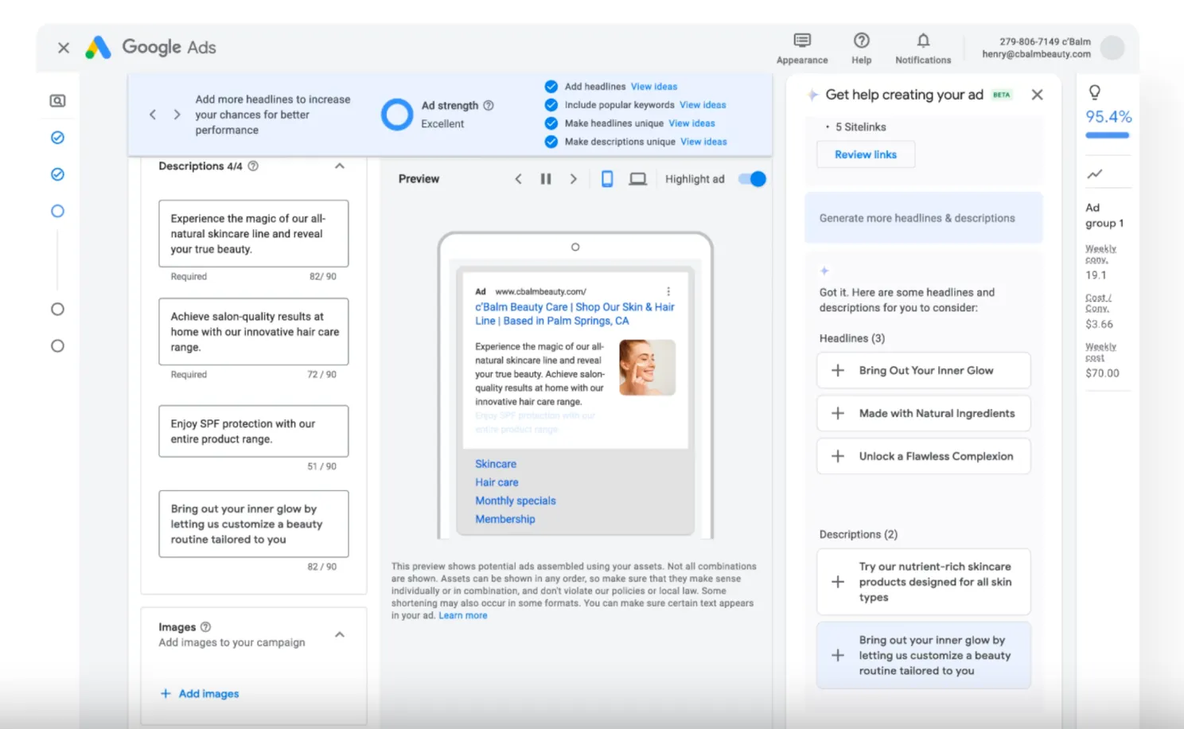Click Generate more headlines & descriptions
The image size is (1184, 729).
(x=924, y=217)
